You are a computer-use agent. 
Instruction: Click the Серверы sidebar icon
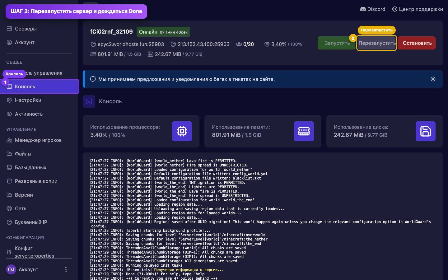(x=9, y=29)
